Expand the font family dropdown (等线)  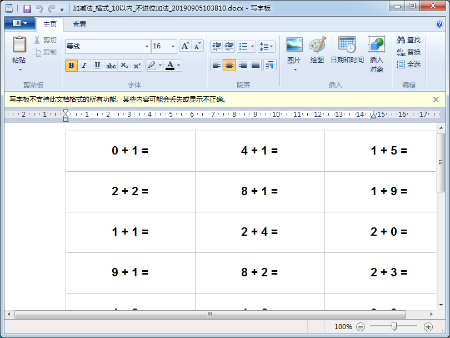coord(147,47)
